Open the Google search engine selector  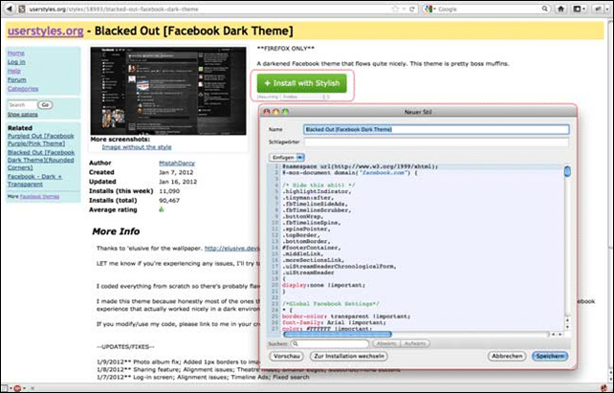click(x=429, y=9)
